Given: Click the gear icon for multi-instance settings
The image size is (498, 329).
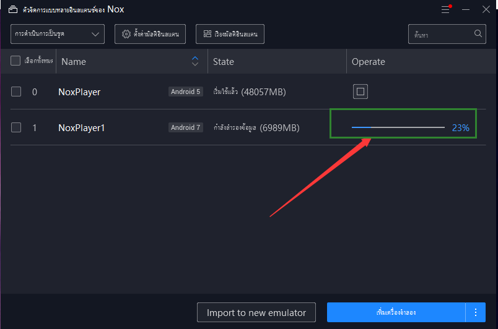Looking at the screenshot, I should [x=126, y=34].
